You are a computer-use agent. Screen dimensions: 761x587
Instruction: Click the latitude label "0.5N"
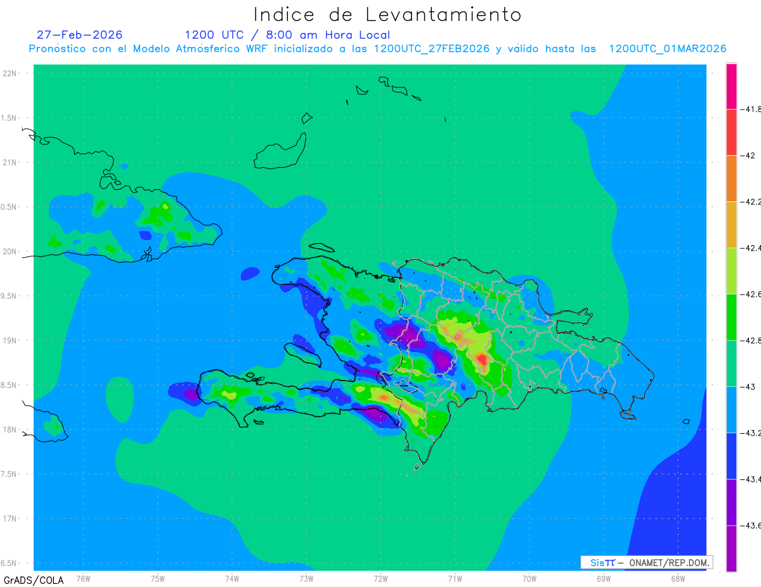click(x=9, y=207)
